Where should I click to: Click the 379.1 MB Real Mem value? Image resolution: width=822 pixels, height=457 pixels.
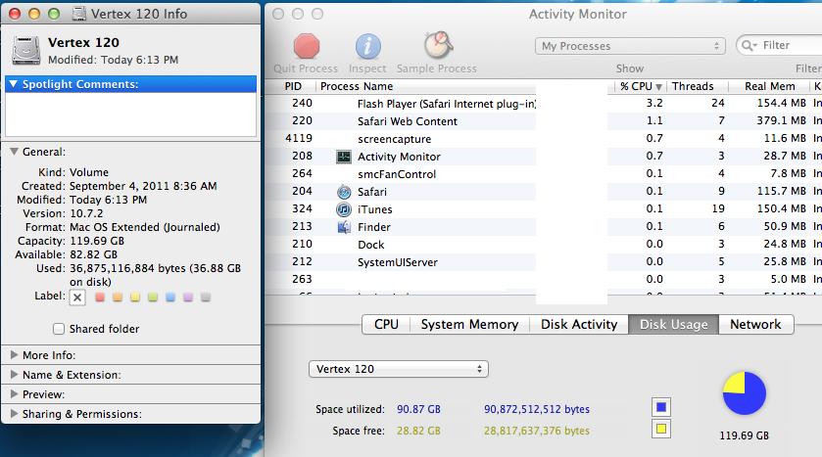click(781, 121)
